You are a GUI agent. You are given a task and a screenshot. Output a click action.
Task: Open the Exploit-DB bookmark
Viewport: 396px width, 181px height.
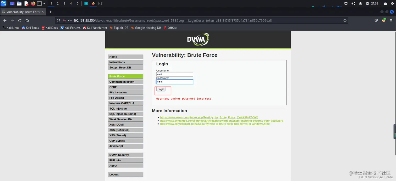119,28
